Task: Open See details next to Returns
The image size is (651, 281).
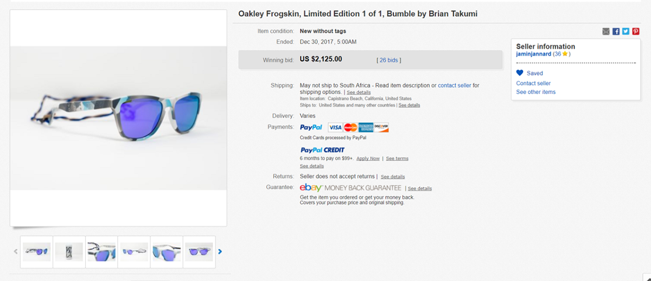Action: (x=392, y=177)
